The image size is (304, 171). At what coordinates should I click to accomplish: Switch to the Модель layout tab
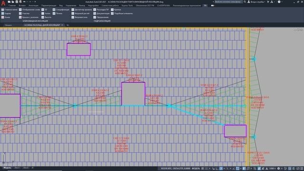(x=8, y=168)
